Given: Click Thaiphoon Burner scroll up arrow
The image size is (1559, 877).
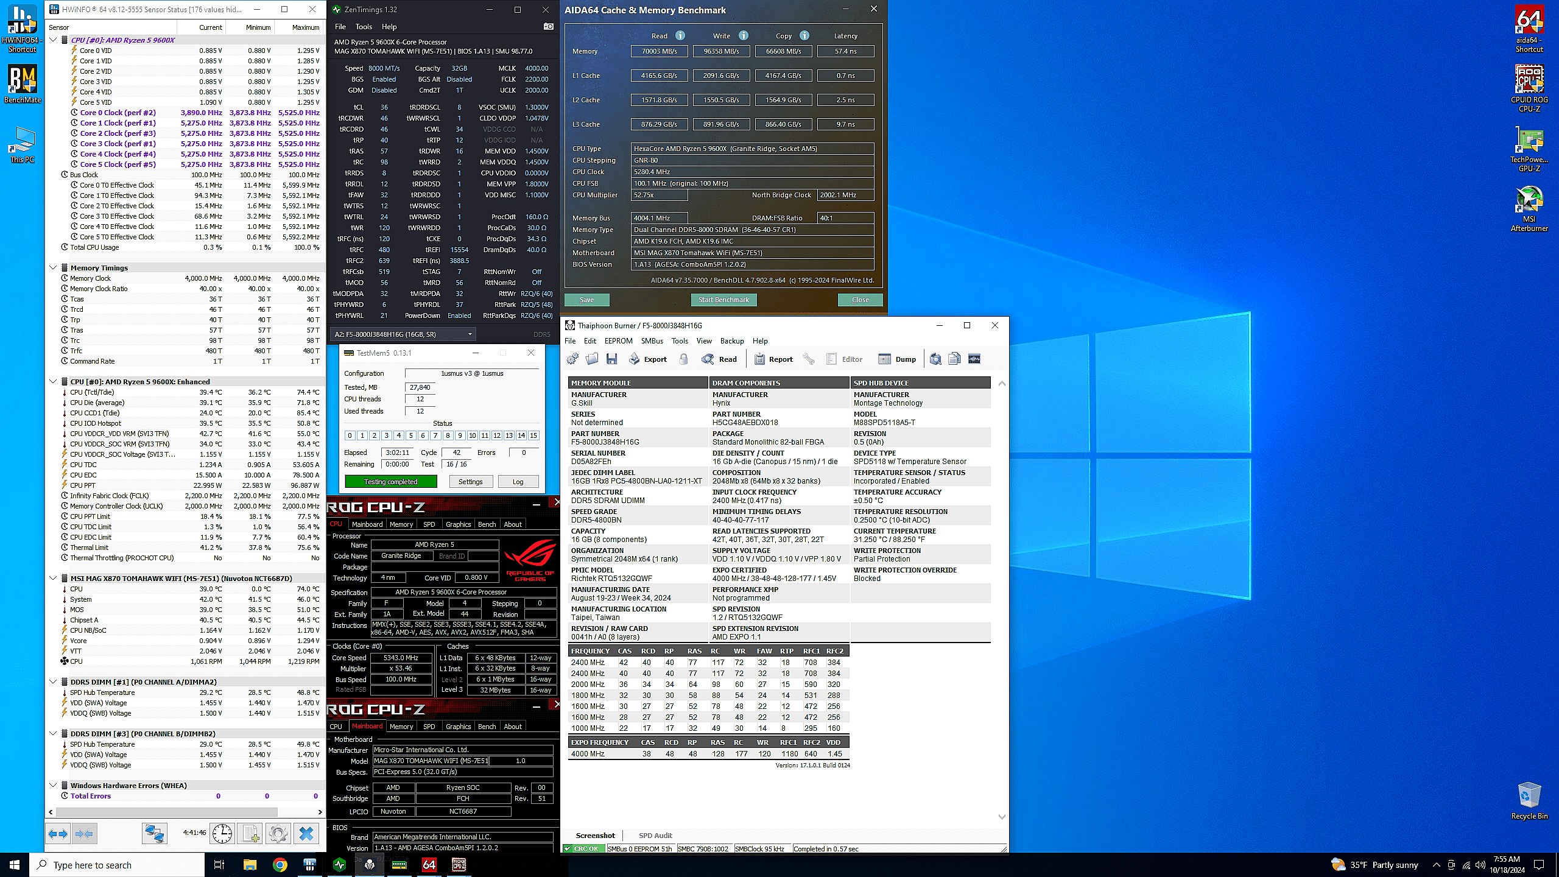Looking at the screenshot, I should coord(1002,383).
